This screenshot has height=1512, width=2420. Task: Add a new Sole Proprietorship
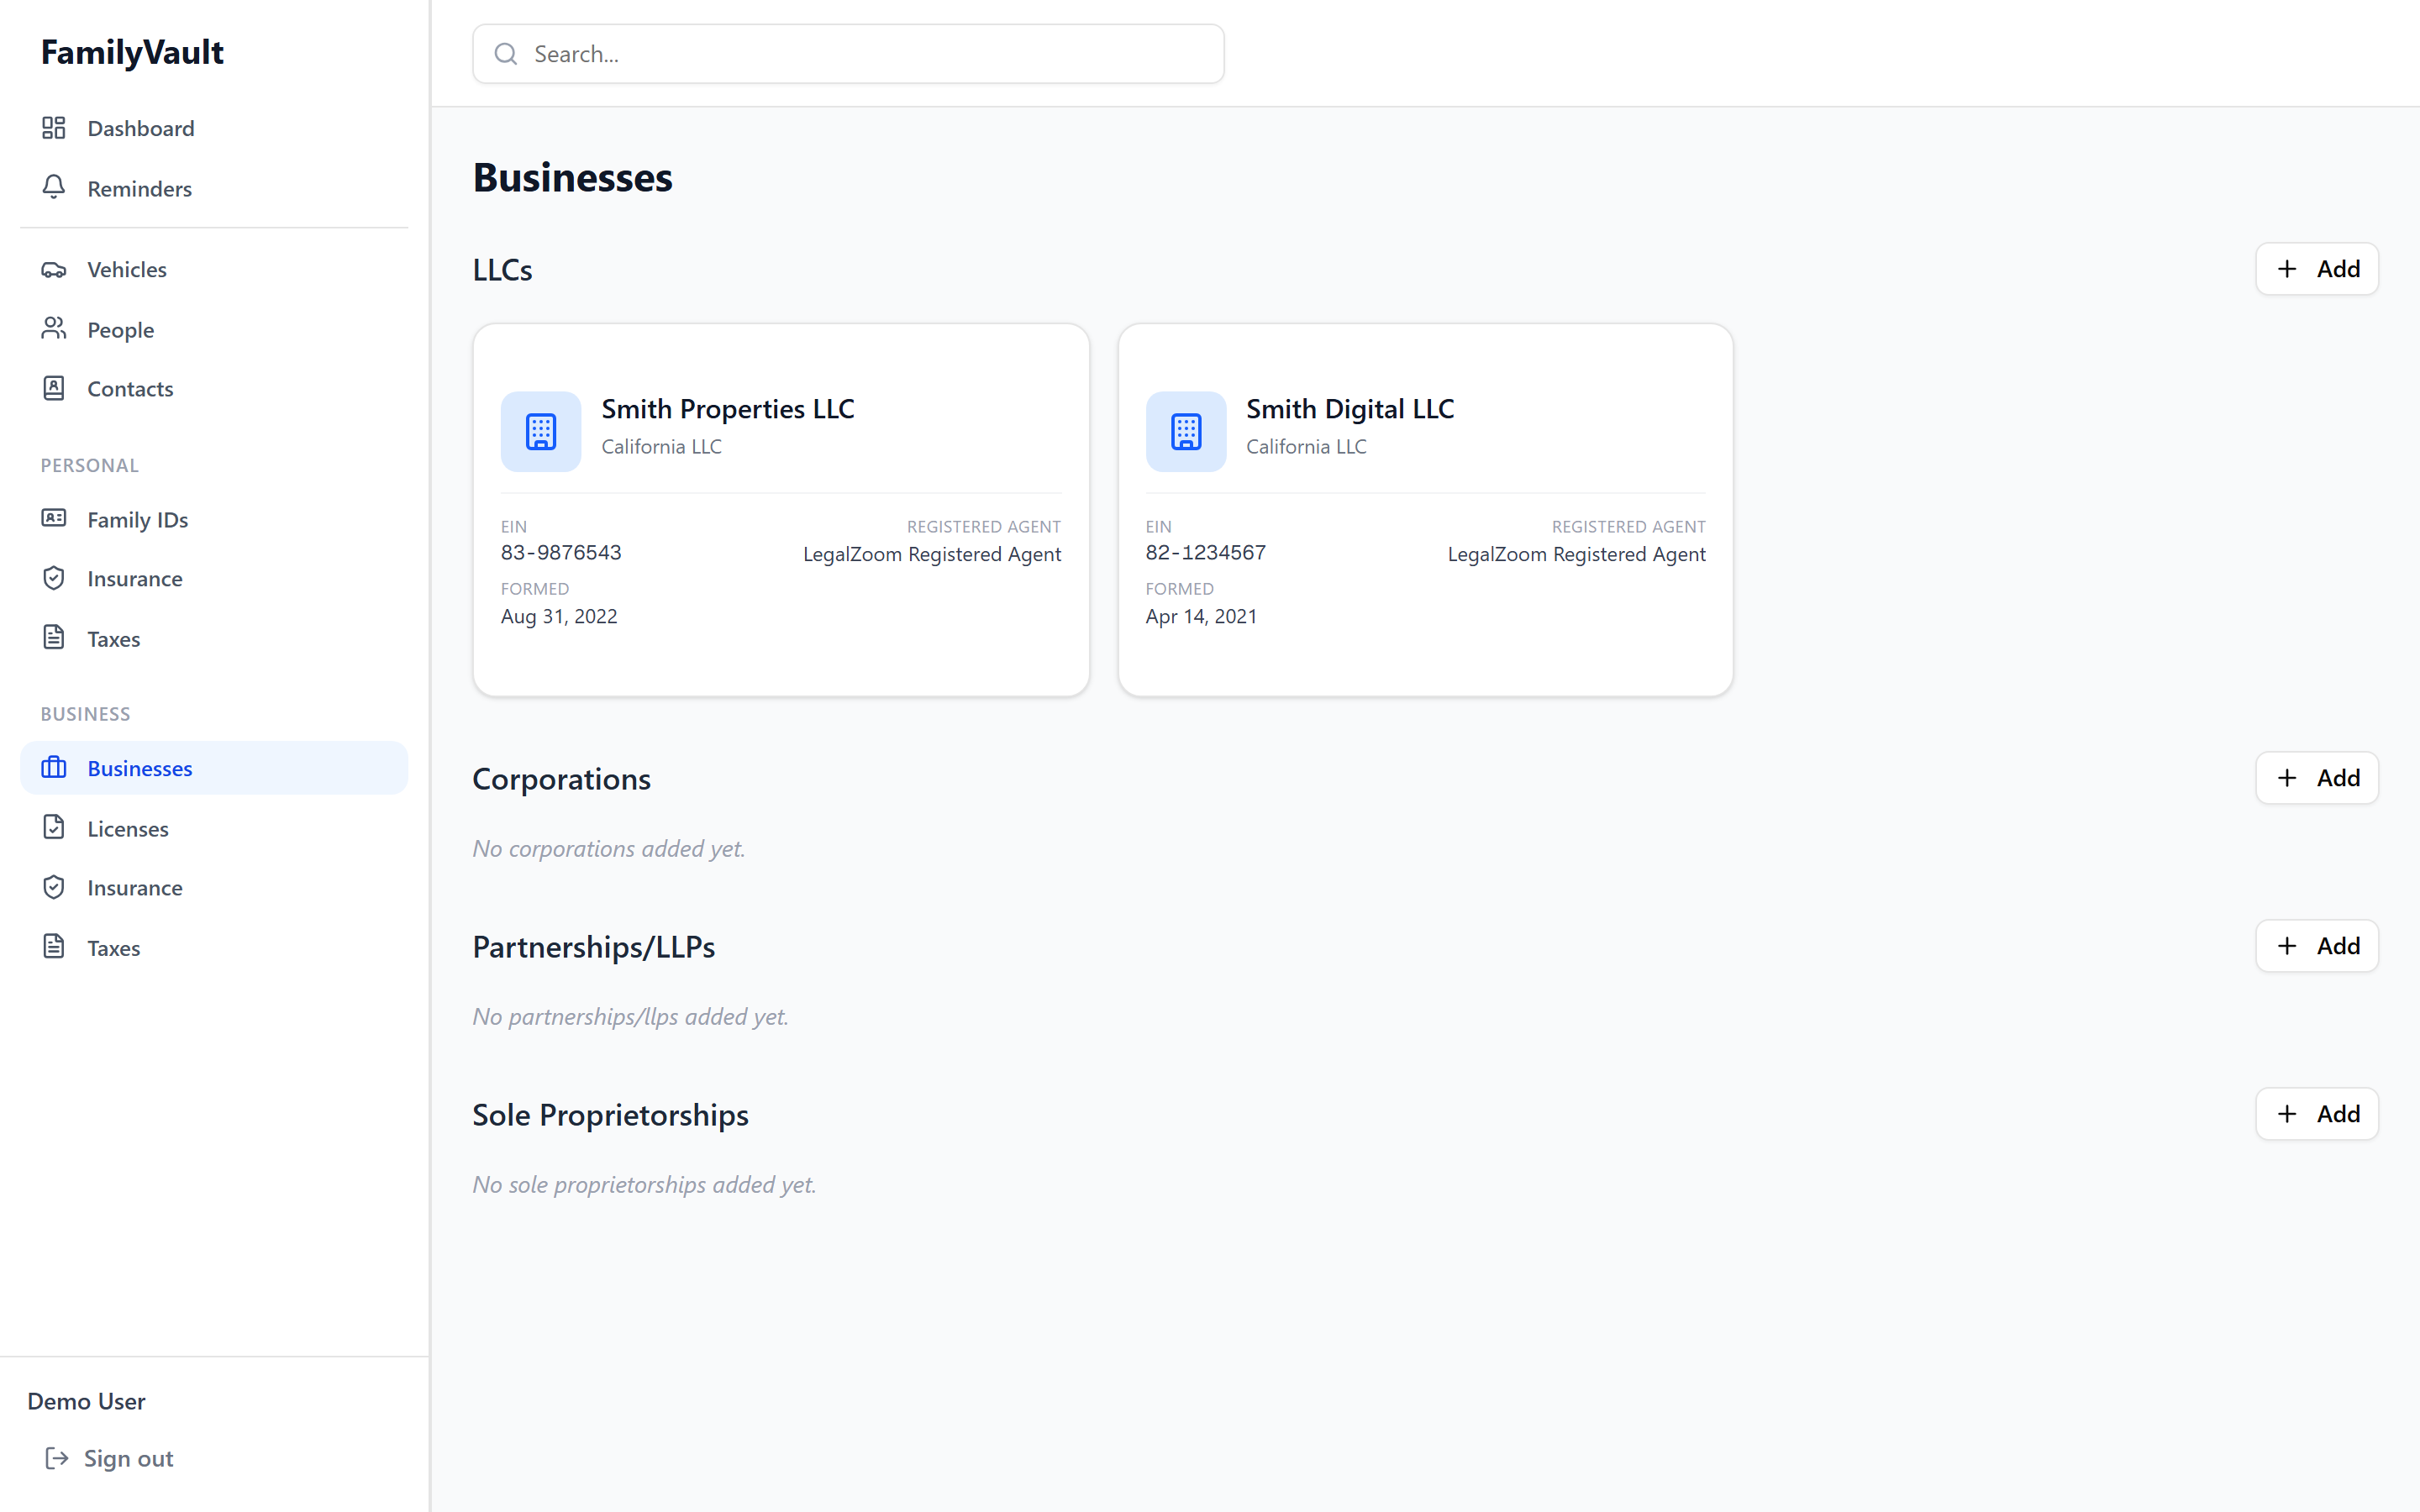(x=2316, y=1114)
